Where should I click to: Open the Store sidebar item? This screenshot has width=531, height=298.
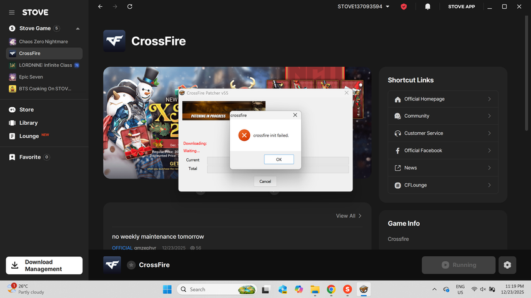tap(27, 110)
